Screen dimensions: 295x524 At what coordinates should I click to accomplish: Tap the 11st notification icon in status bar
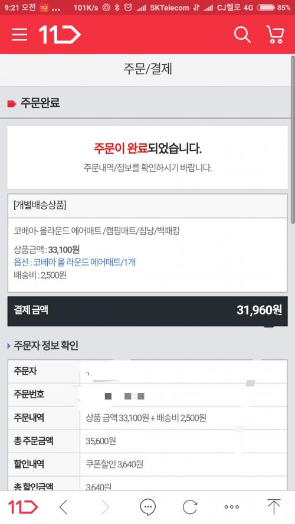click(44, 7)
